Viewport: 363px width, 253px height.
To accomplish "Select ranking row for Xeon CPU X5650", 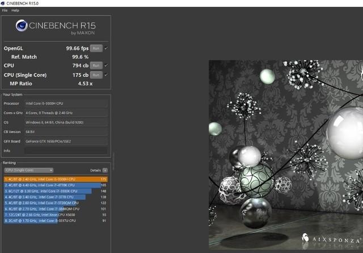I will (56, 215).
